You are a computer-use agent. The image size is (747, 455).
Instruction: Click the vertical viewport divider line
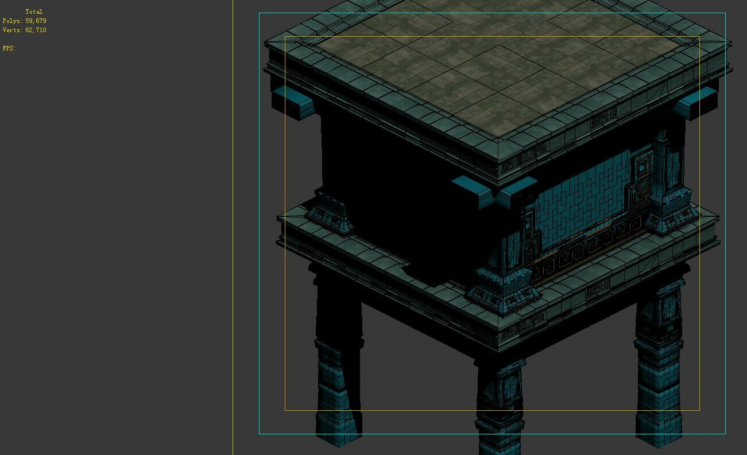coord(232,230)
